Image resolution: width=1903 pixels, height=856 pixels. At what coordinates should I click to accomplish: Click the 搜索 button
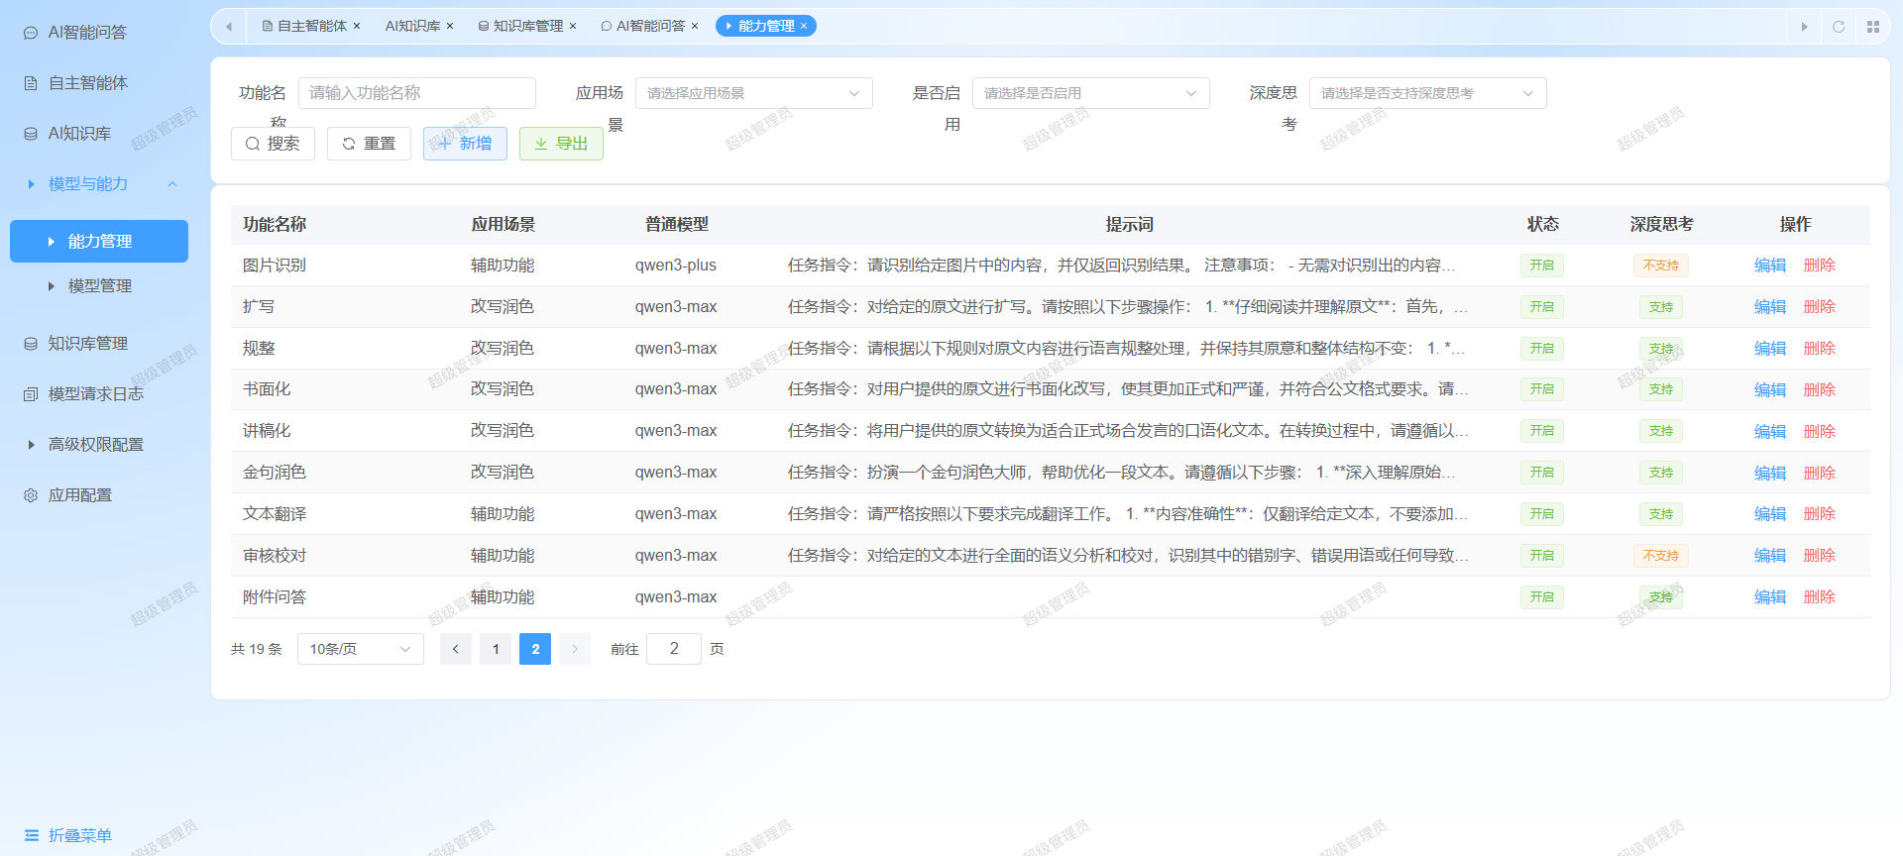pyautogui.click(x=273, y=144)
